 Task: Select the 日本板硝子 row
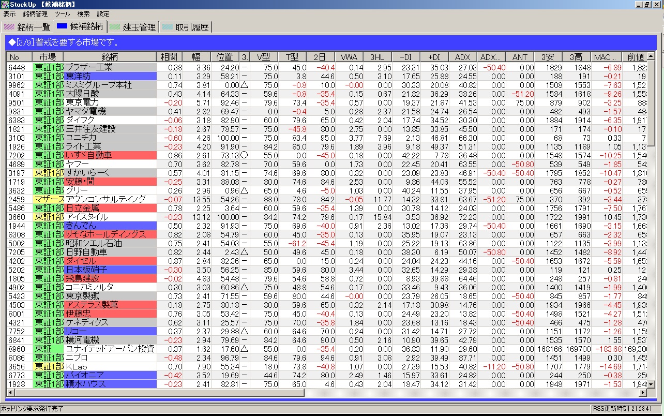pos(327,270)
